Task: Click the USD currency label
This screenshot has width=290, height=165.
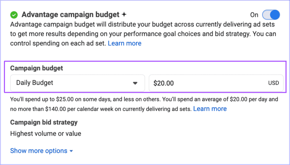Action: coord(273,83)
